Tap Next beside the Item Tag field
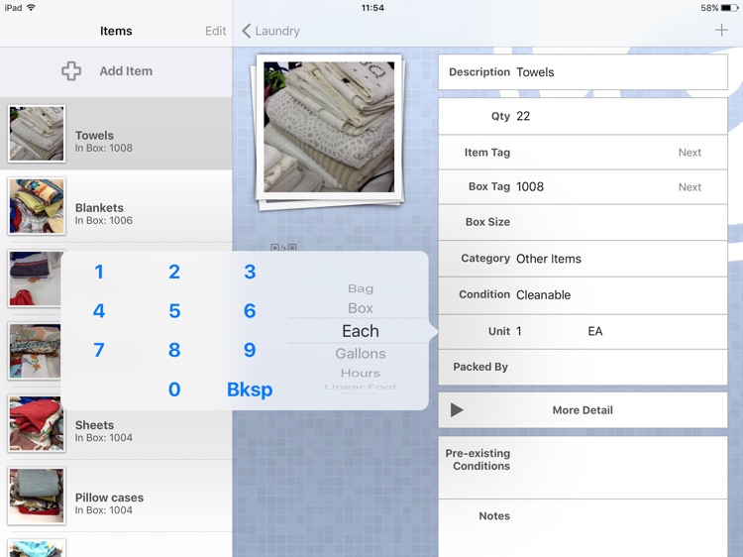Viewport: 743px width, 557px height. 690,153
